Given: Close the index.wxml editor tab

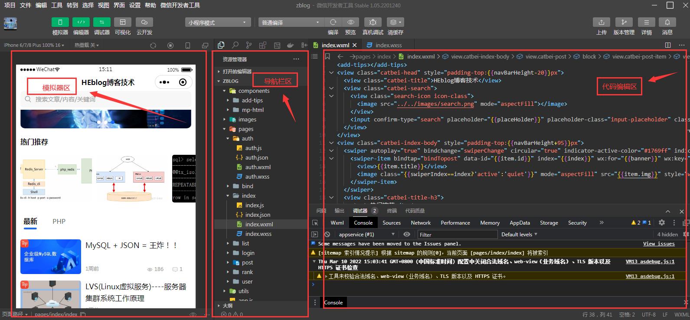Looking at the screenshot, I should click(x=354, y=45).
